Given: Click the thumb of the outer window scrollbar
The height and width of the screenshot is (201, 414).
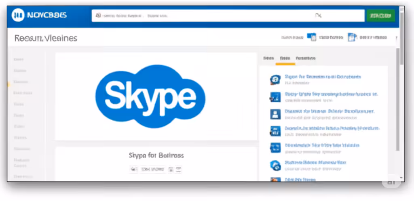Looking at the screenshot, I should tap(402, 38).
